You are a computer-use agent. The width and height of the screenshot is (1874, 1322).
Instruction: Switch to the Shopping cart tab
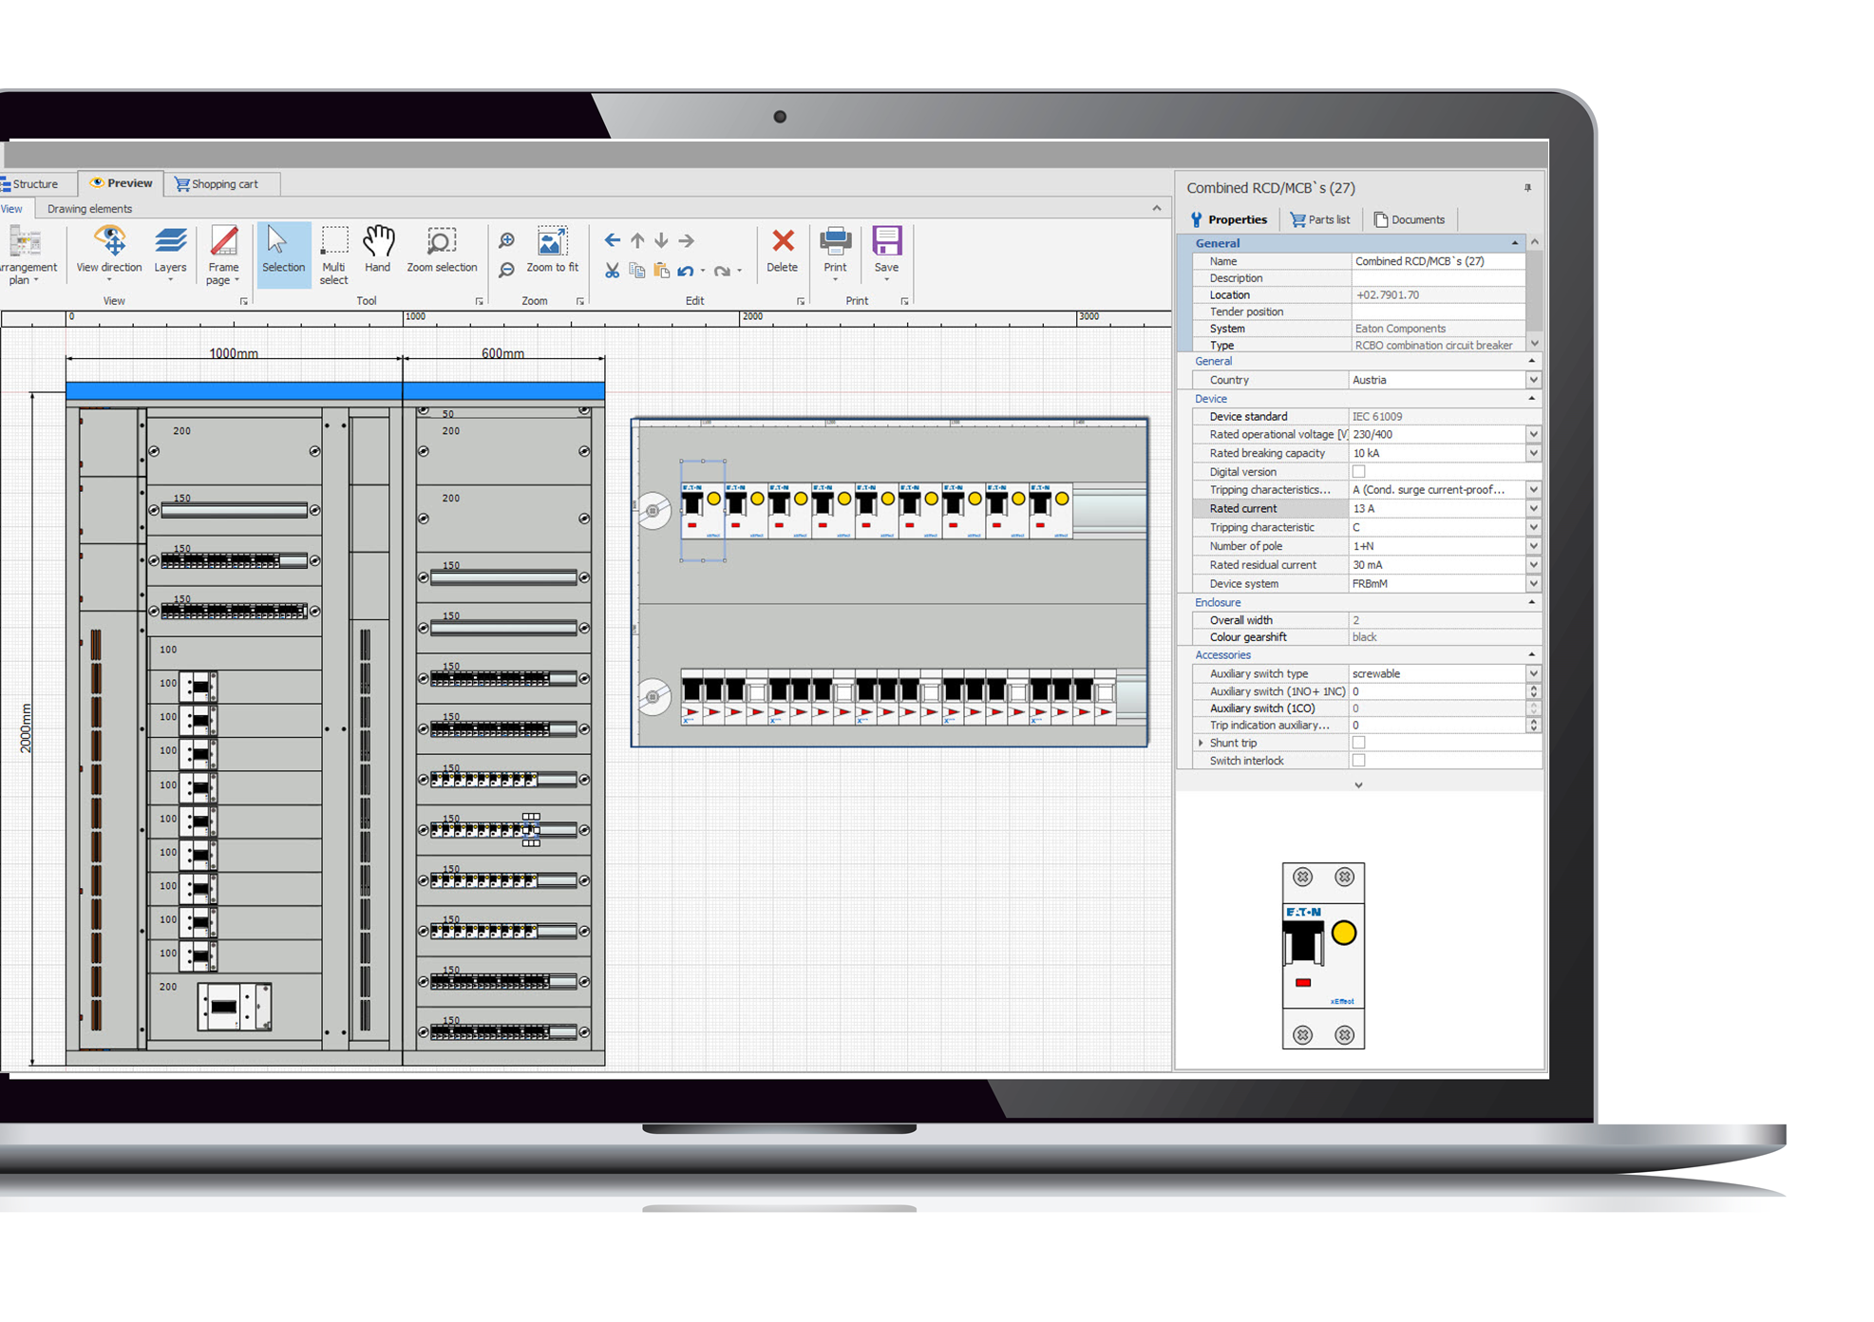[x=218, y=183]
